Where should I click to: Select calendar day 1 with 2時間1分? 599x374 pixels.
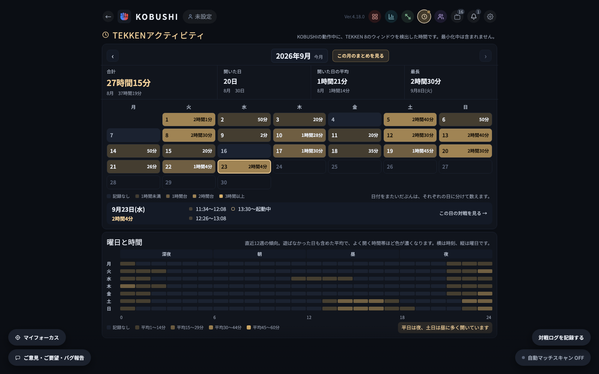[x=189, y=120]
